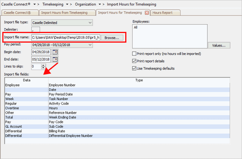This screenshot has width=242, height=159.
Task: Click the Import file name path field
Action: pyautogui.click(x=65, y=38)
